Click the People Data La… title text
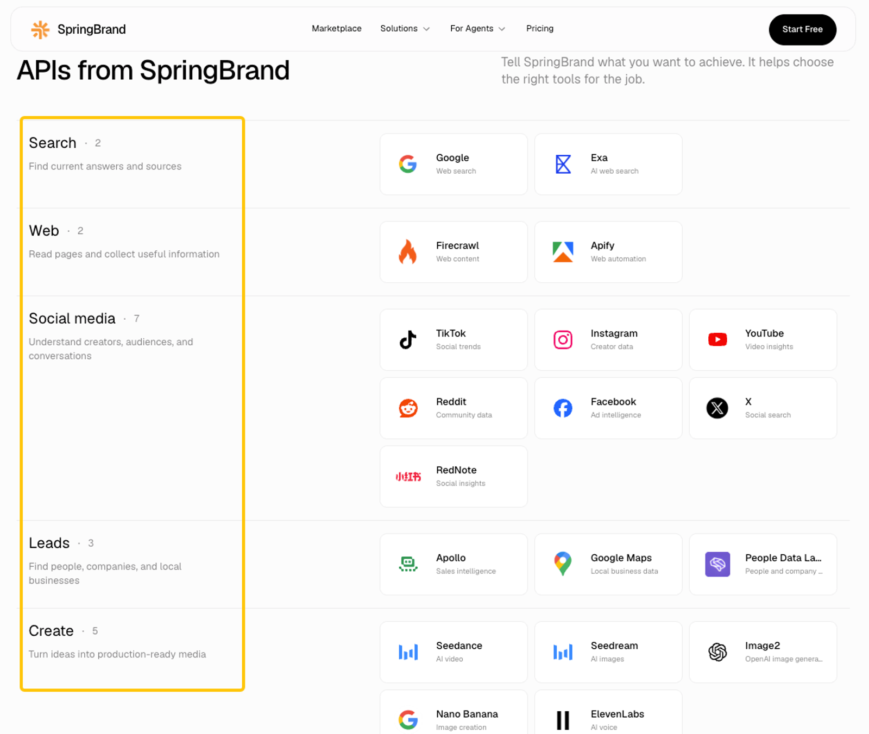This screenshot has width=869, height=734. [783, 558]
